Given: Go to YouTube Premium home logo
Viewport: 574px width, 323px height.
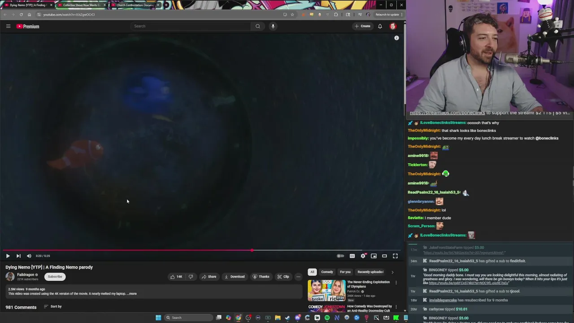Looking at the screenshot, I should [28, 26].
